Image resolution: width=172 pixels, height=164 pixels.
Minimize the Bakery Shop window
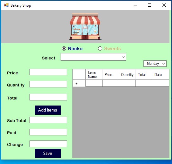pos(135,5)
